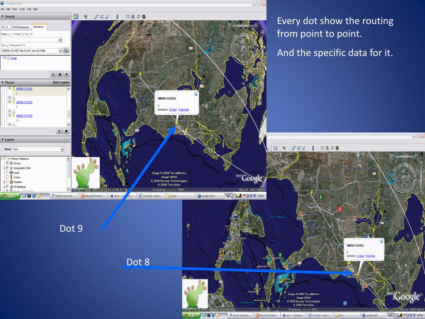Play the directions tour in Search panel

click(x=53, y=74)
